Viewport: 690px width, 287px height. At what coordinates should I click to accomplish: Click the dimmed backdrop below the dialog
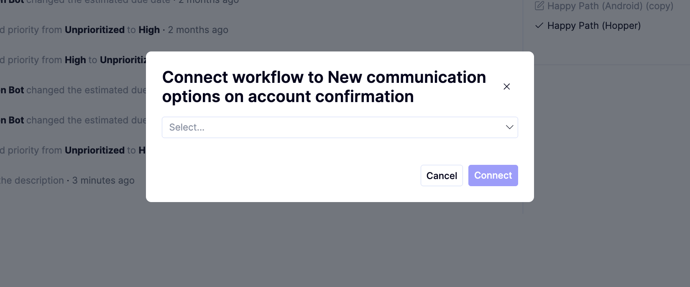pos(340,245)
